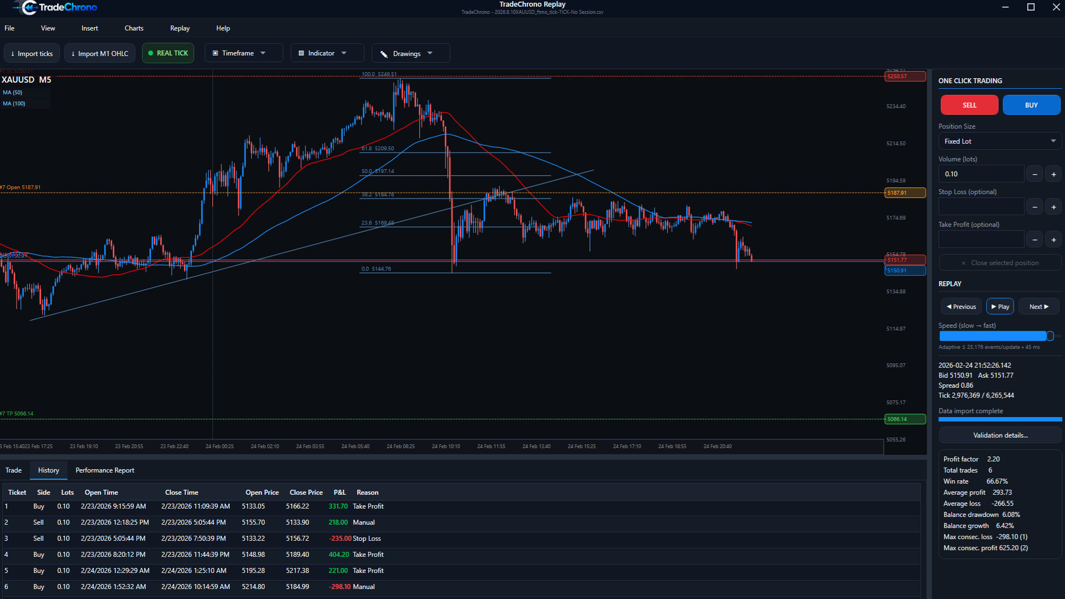Decrease volume with the minus button
Image resolution: width=1065 pixels, height=599 pixels.
tap(1034, 174)
